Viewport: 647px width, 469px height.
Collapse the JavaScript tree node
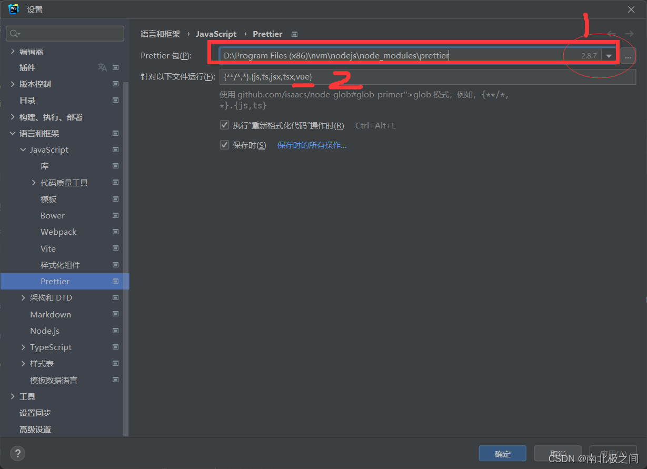[x=23, y=149]
